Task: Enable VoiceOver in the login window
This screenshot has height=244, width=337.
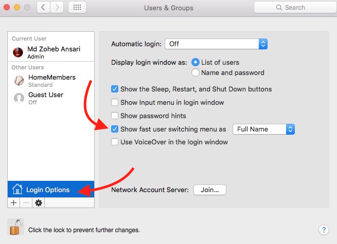Action: (x=115, y=142)
